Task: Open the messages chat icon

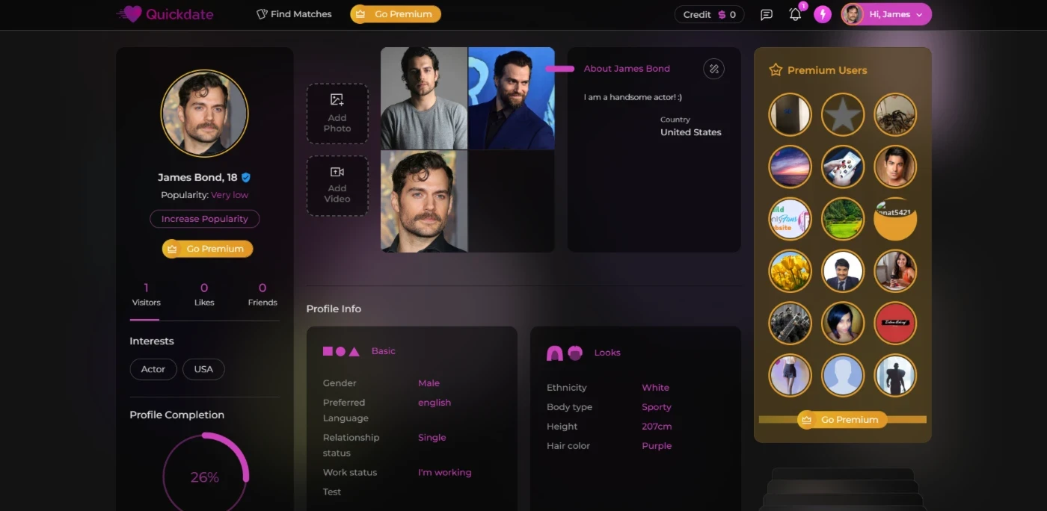Action: click(766, 14)
